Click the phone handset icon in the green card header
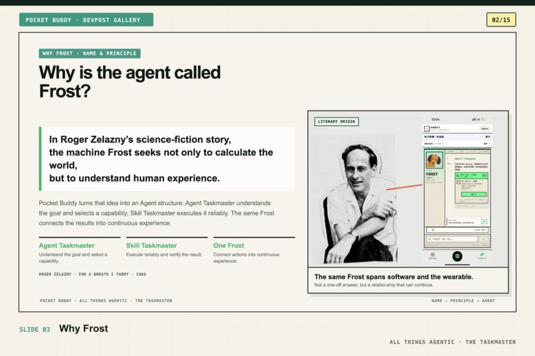 click(x=458, y=176)
